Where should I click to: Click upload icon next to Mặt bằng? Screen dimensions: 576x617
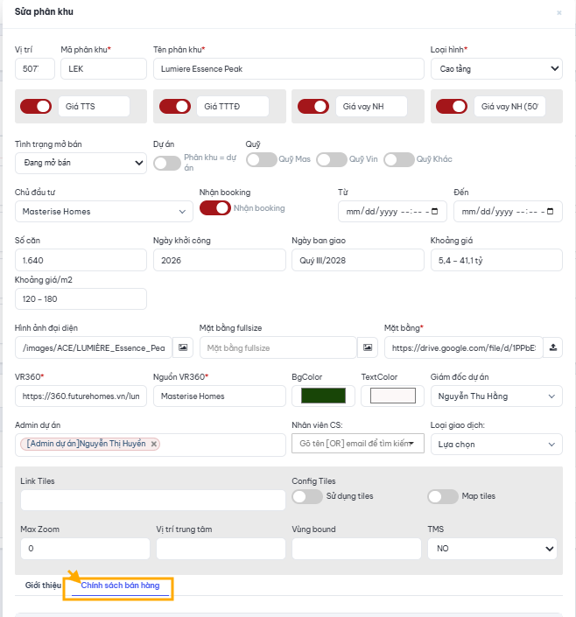(552, 347)
